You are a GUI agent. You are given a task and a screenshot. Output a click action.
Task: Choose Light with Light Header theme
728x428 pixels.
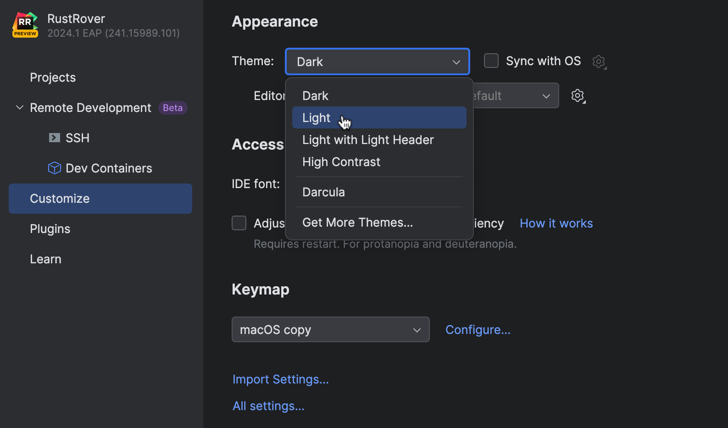368,140
